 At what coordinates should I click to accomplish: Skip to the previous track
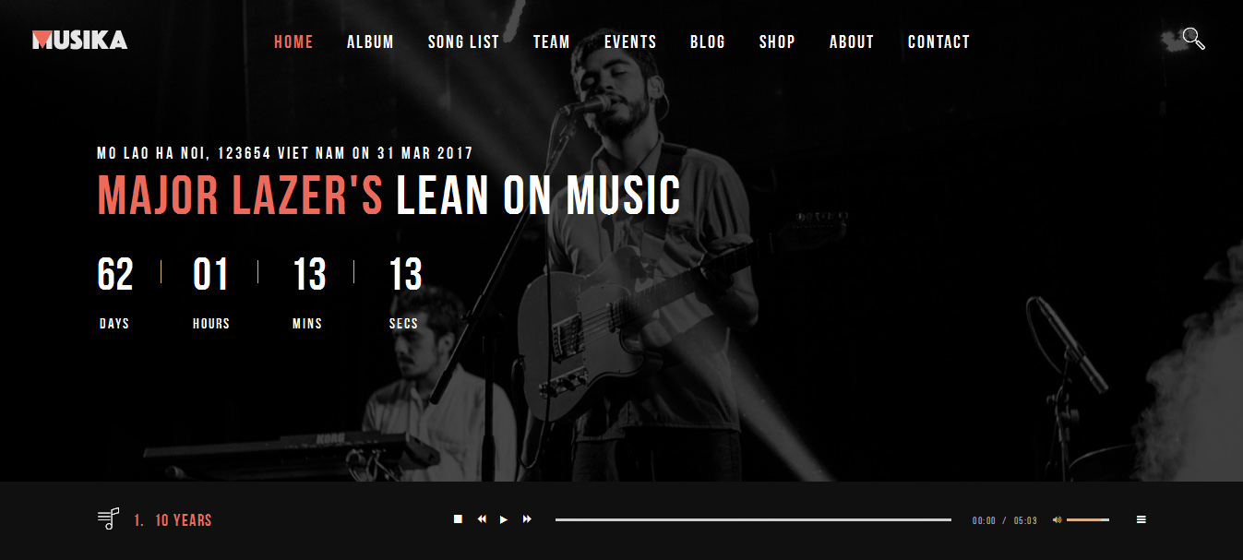click(482, 519)
